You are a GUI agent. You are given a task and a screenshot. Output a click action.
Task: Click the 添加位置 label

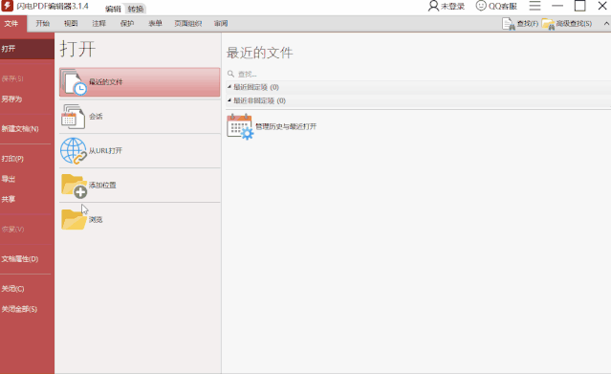[x=102, y=186]
